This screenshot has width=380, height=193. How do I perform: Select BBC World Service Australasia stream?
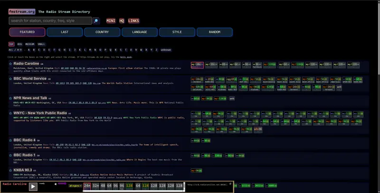tap(269, 80)
